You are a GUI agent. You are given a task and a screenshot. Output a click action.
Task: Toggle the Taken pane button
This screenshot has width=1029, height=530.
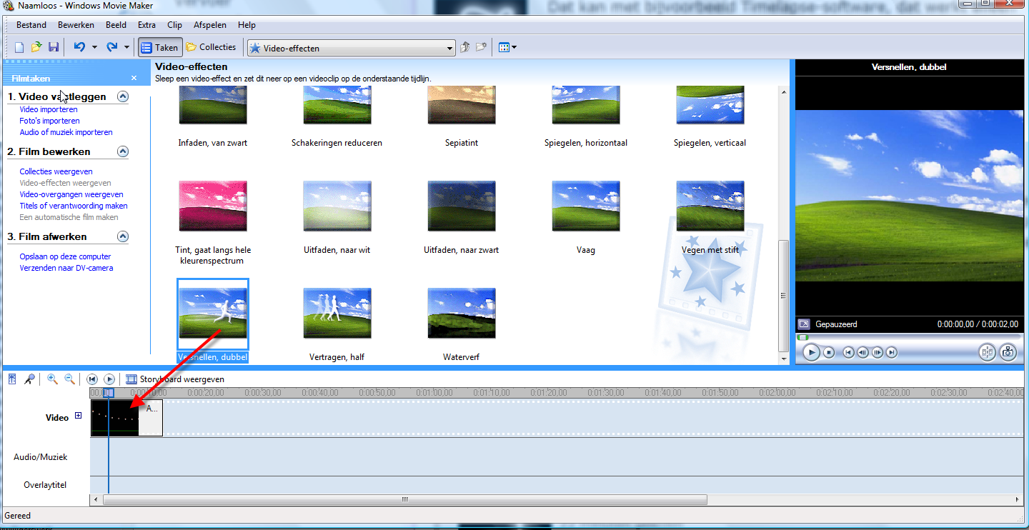159,48
